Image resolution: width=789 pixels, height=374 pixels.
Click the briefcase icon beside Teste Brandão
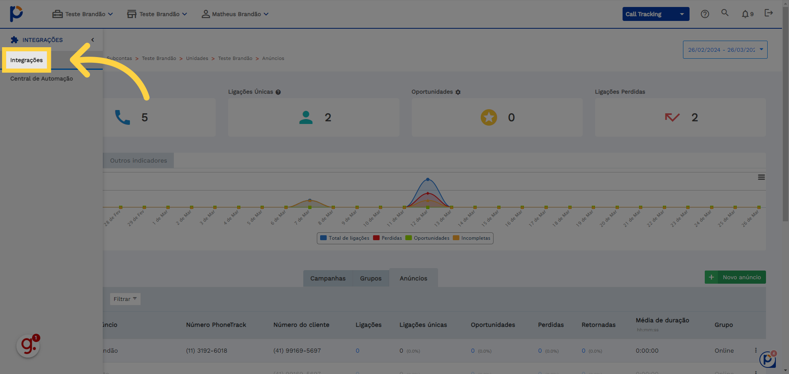pyautogui.click(x=58, y=14)
